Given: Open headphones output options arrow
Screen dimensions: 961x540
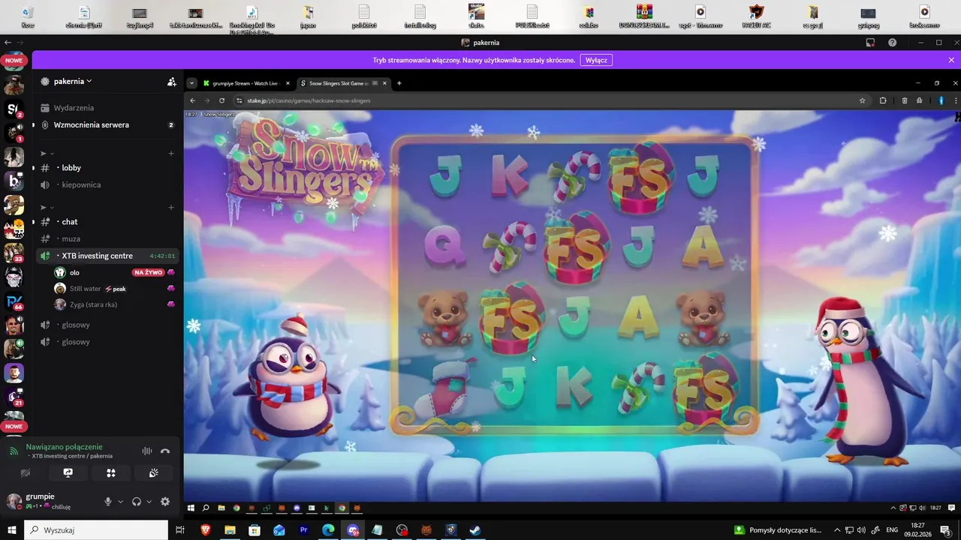Looking at the screenshot, I should click(x=149, y=502).
